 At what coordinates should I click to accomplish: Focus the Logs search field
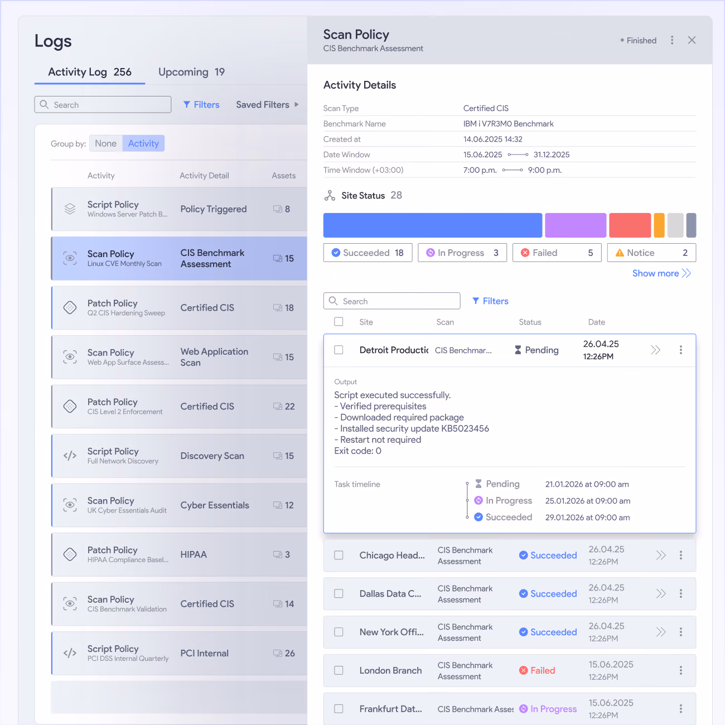[103, 104]
